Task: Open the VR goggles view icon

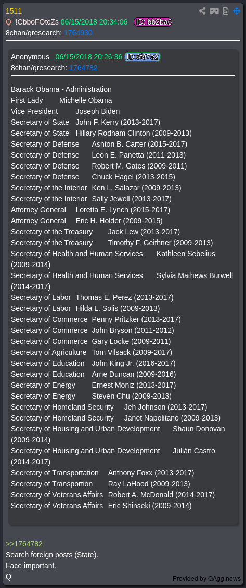Action: click(214, 11)
